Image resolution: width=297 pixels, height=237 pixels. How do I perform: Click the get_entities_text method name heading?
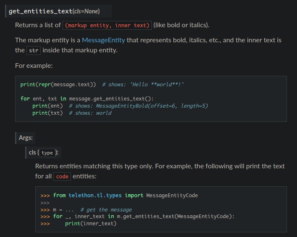click(x=40, y=11)
